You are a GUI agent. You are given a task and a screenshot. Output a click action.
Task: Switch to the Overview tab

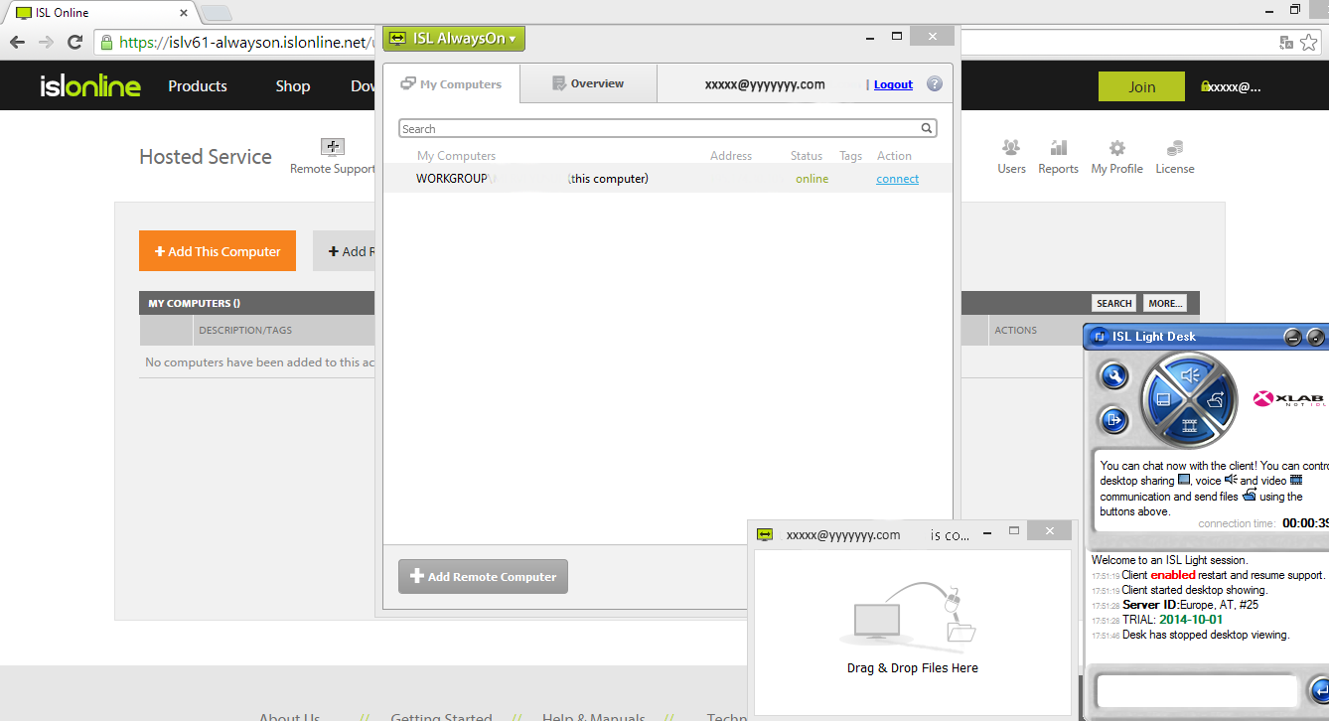pyautogui.click(x=588, y=83)
